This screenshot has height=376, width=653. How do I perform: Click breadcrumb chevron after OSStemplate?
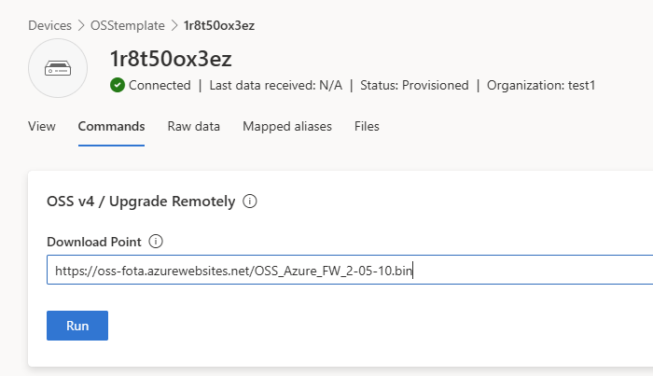pos(174,25)
